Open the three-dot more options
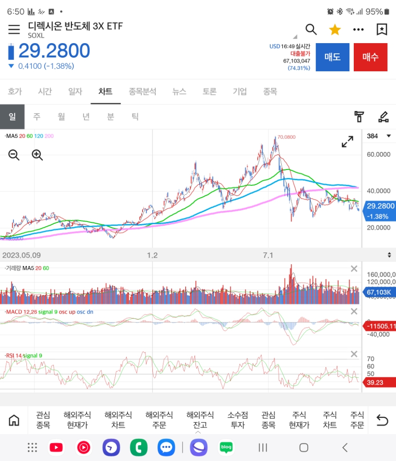Viewport: 396px width, 461px height. tap(359, 30)
